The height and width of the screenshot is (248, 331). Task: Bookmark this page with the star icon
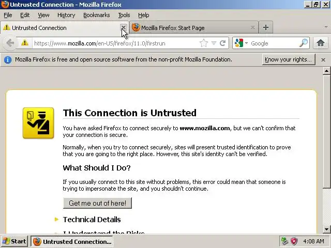pyautogui.click(x=204, y=43)
